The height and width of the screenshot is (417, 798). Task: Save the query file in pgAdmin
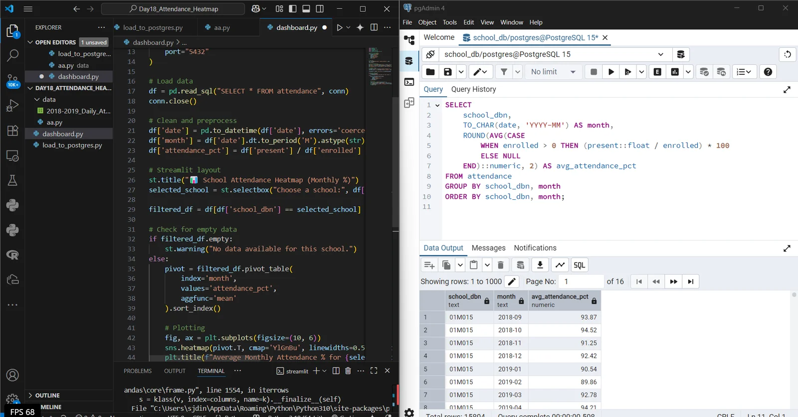(x=448, y=72)
